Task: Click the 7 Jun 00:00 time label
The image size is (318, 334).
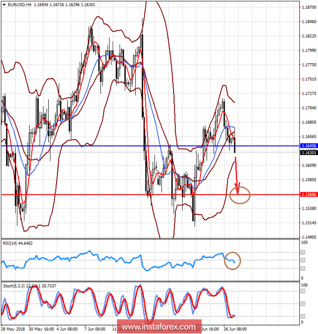Action: tap(94, 329)
